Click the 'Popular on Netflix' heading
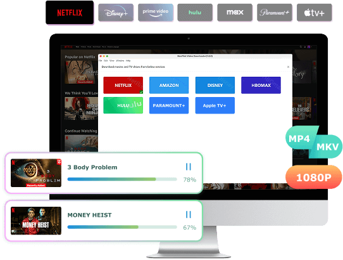The width and height of the screenshot is (343, 260). (80, 57)
